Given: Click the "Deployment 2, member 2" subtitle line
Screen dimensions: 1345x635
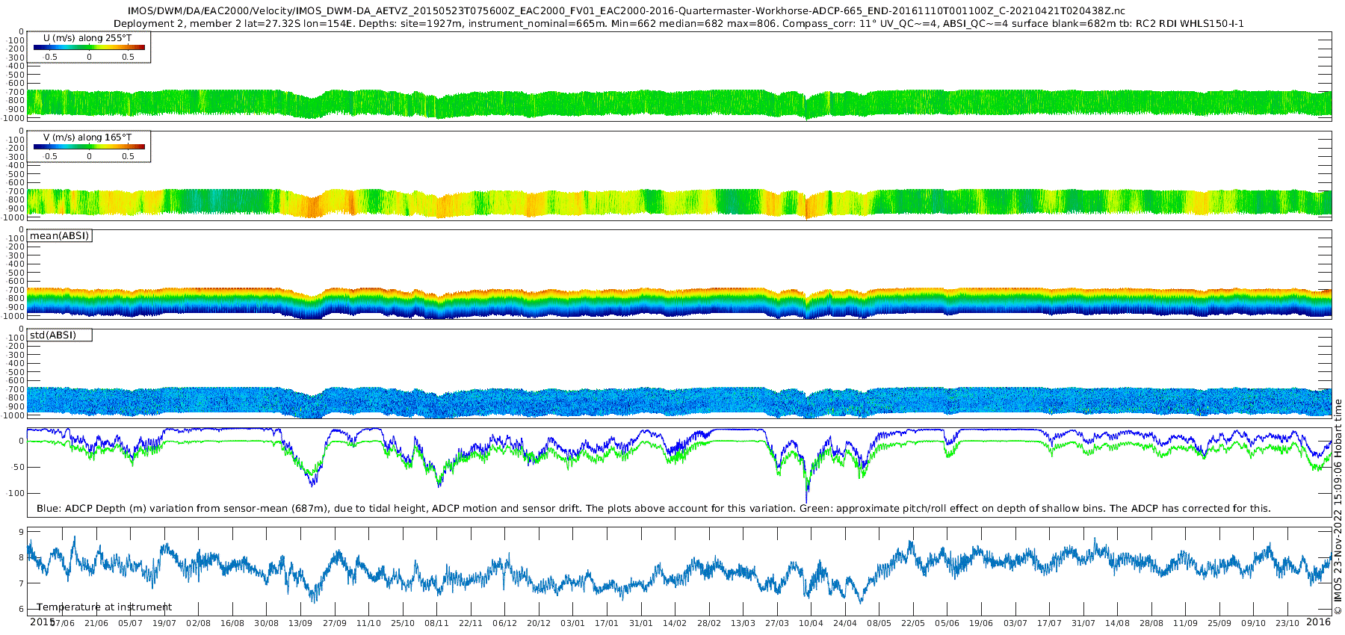Looking at the screenshot, I should pos(678,23).
